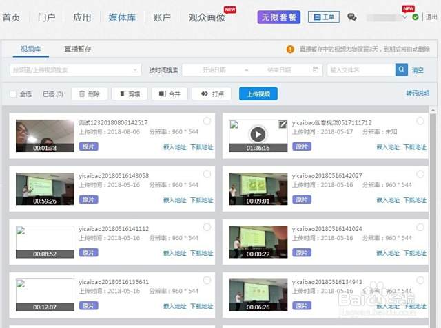Open thumbnail of the 00:00:22 video
This screenshot has width=441, height=328.
click(258, 242)
